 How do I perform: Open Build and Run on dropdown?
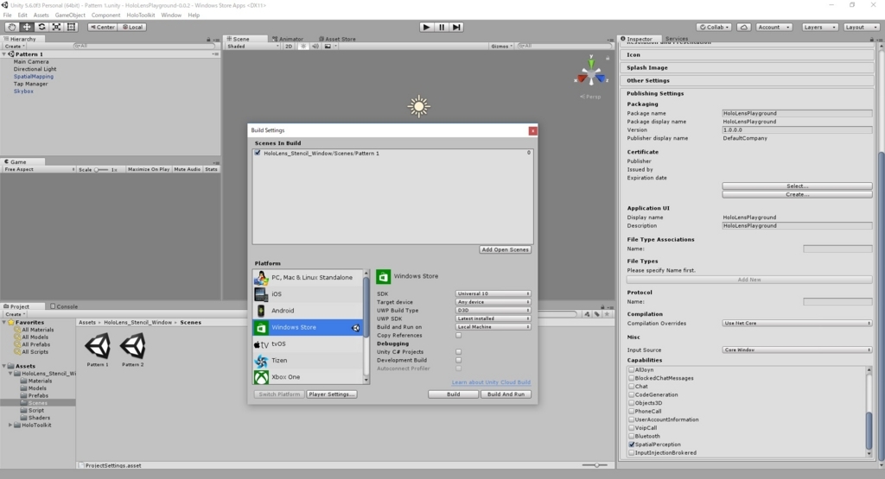click(493, 327)
